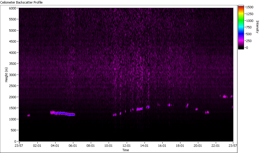Click the 14:01 time axis label

(144, 146)
